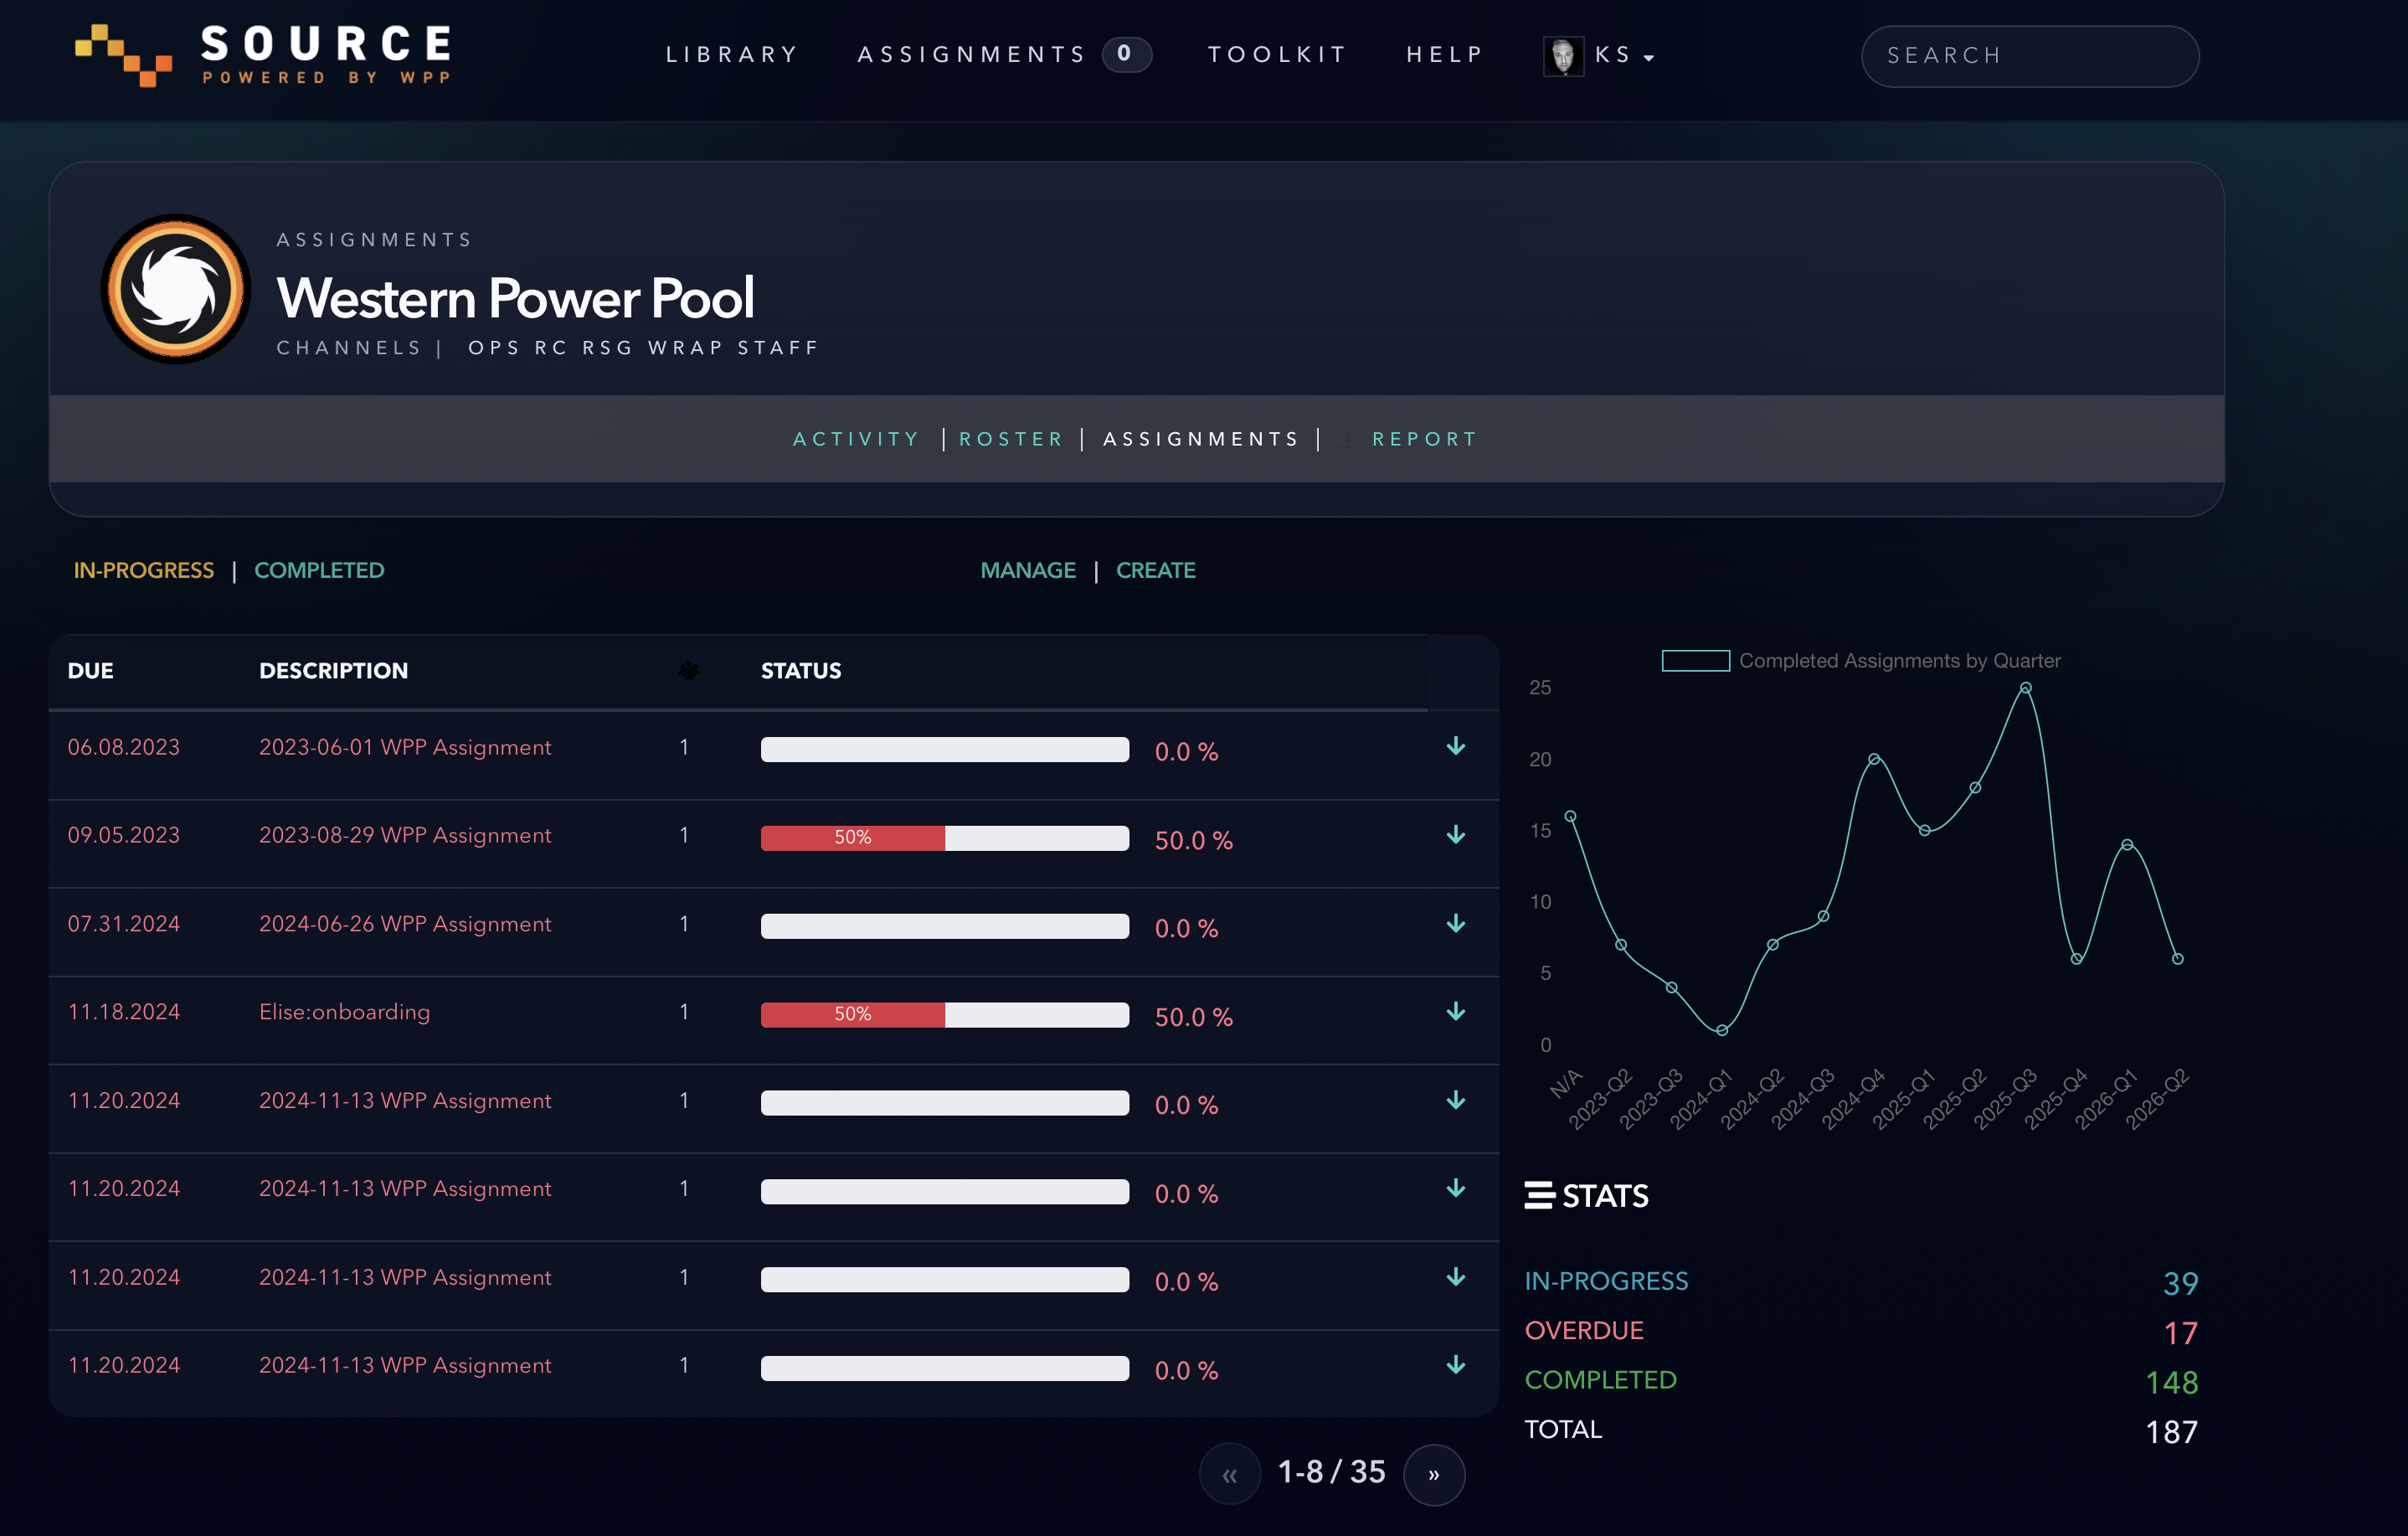Viewport: 2408px width, 1536px height.
Task: Click the KS user avatar photo
Action: tap(1563, 56)
